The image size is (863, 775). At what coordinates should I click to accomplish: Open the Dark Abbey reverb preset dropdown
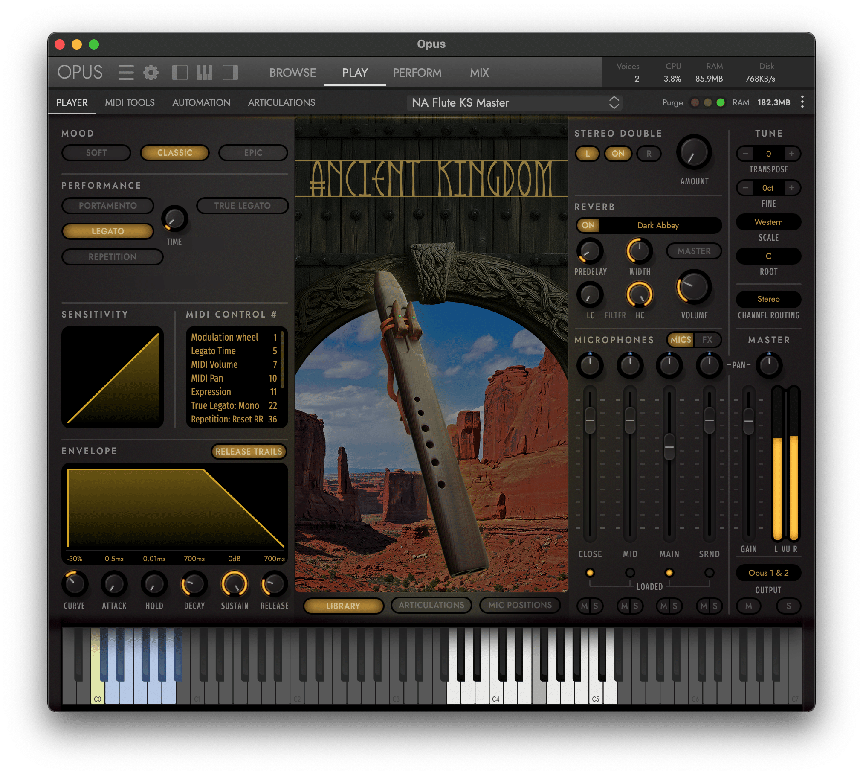click(658, 225)
